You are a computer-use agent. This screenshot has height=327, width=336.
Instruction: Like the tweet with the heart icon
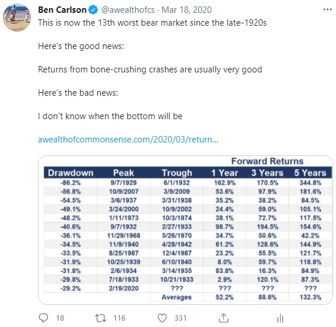(x=162, y=318)
